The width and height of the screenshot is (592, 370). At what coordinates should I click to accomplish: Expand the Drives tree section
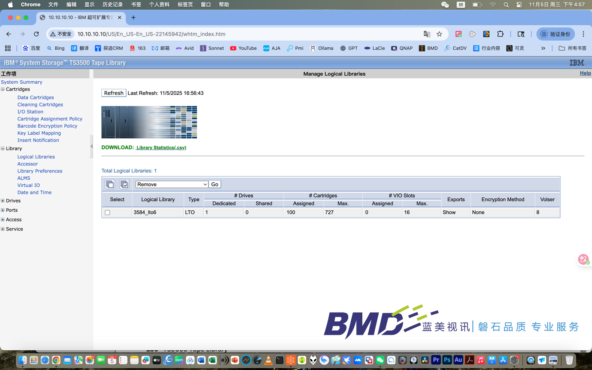point(3,200)
